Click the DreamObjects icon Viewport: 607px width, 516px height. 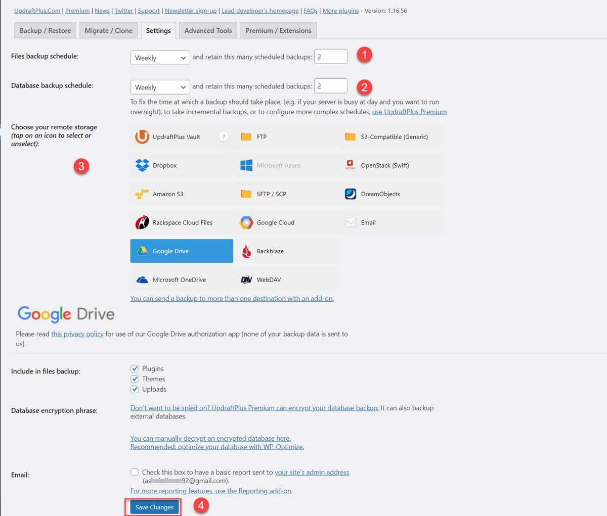tap(350, 194)
